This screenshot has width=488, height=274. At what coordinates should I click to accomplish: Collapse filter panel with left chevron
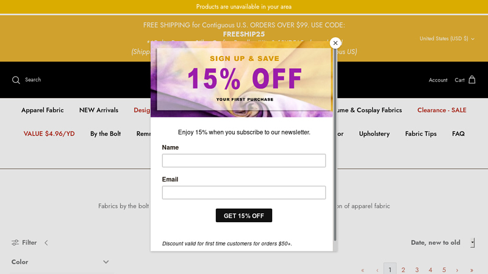[46, 242]
